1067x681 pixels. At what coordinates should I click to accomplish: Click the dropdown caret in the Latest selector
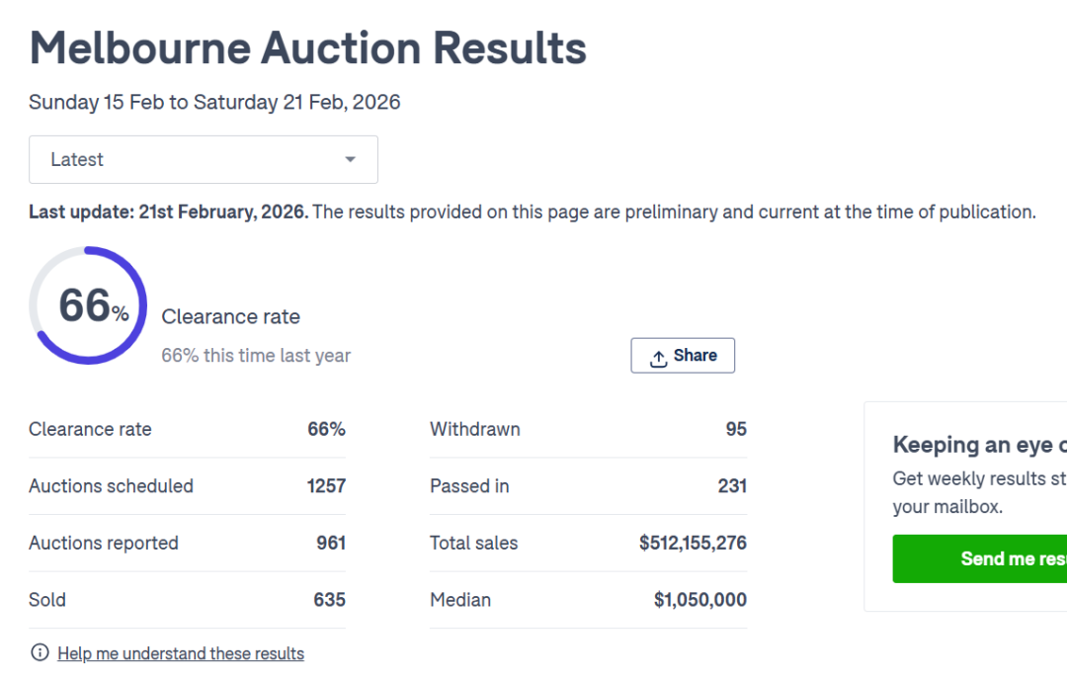(x=350, y=160)
